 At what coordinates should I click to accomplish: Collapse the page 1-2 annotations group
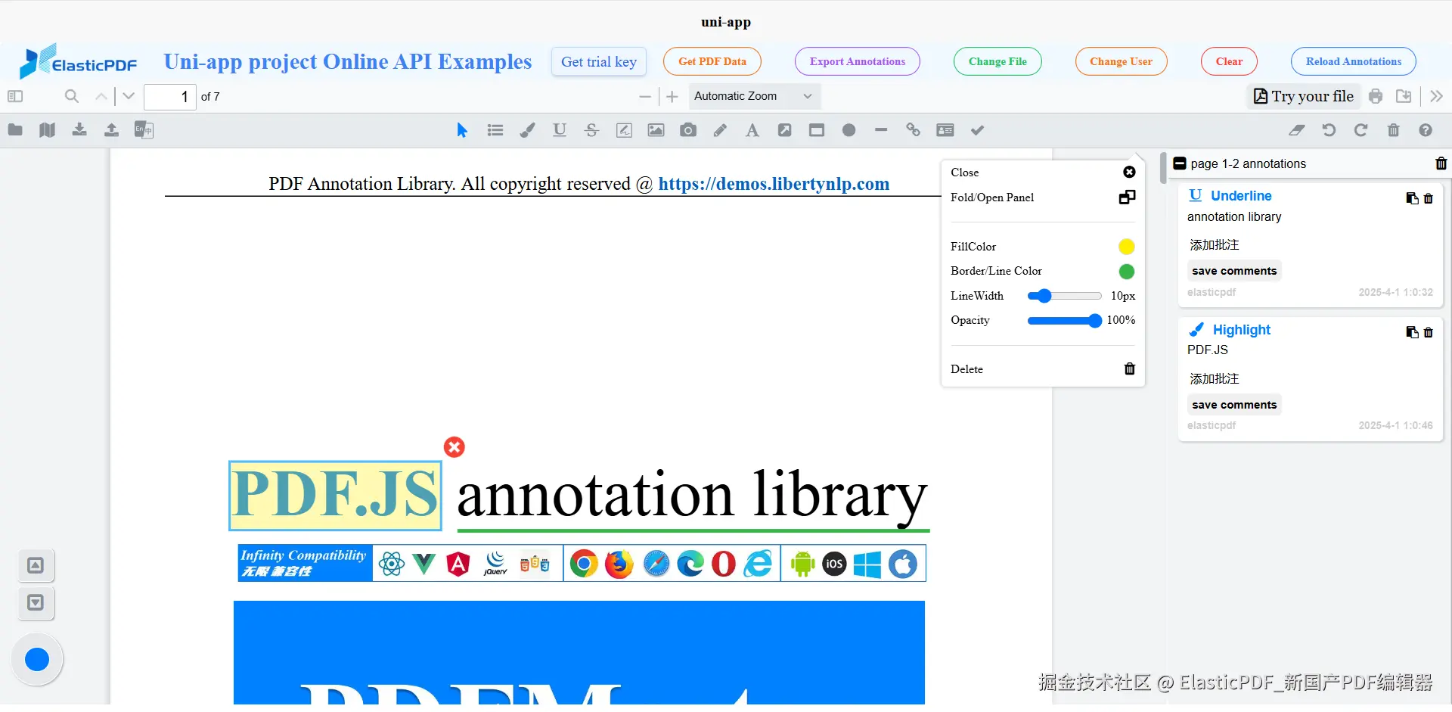(x=1180, y=163)
